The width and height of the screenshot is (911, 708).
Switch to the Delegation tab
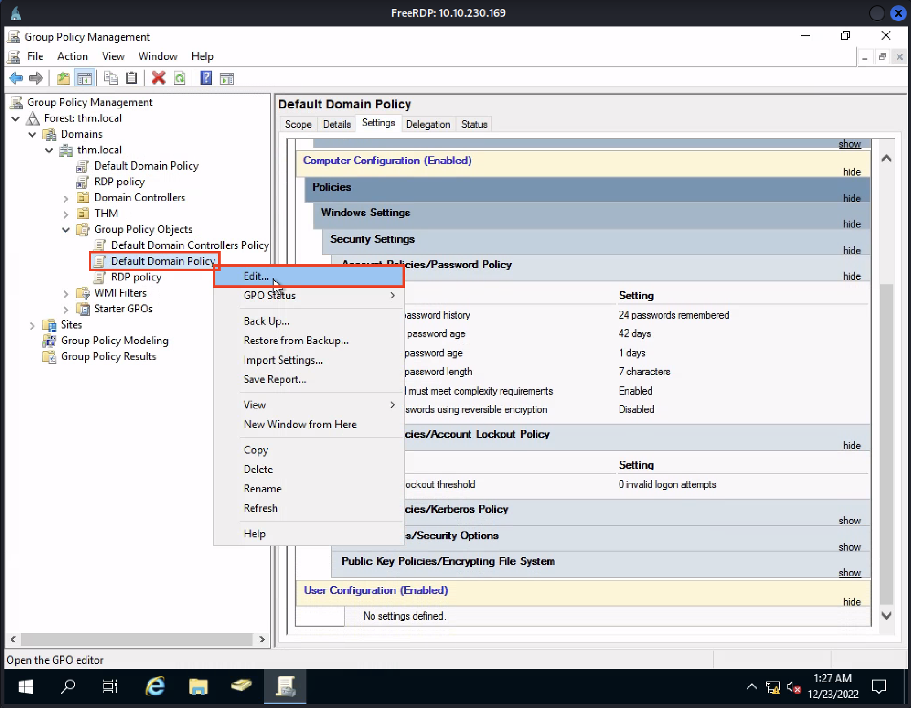click(x=428, y=125)
